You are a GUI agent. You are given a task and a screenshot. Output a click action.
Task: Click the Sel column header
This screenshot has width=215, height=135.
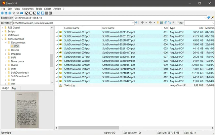pyautogui.click(x=166, y=28)
